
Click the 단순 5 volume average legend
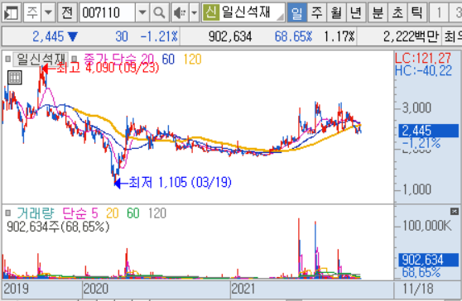pyautogui.click(x=80, y=213)
